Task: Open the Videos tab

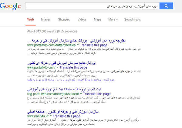Action: (82, 19)
